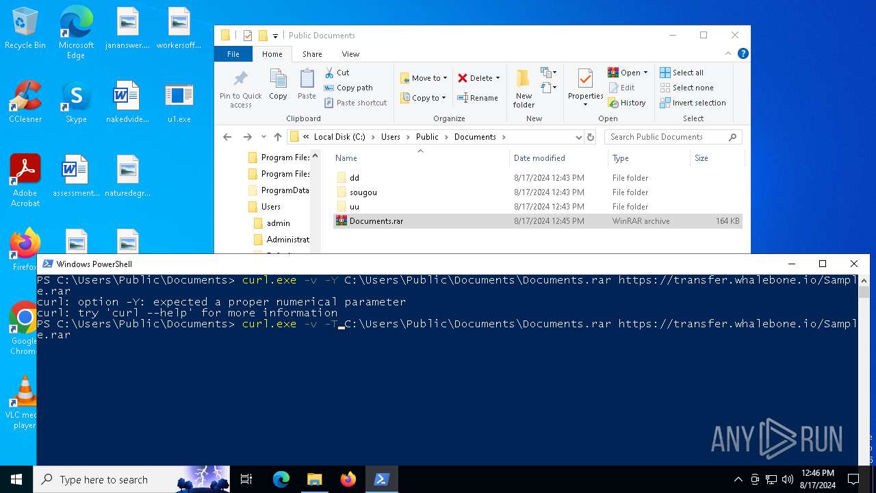Click Users in address path
Viewport: 876px width, 493px height.
[391, 137]
